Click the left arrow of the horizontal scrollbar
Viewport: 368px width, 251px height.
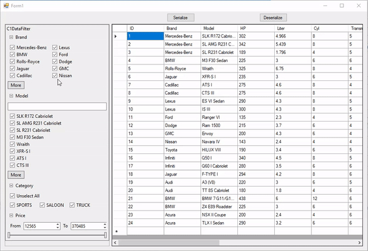tap(115, 242)
